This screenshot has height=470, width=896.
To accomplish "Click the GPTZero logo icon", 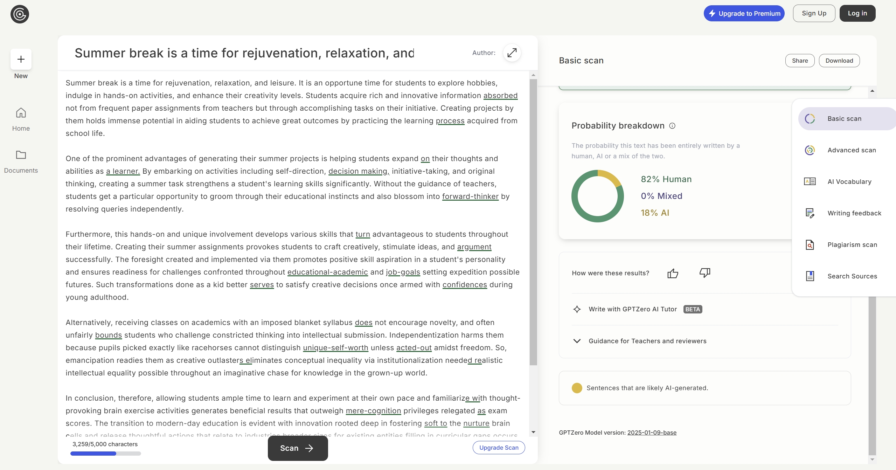I will 20,14.
